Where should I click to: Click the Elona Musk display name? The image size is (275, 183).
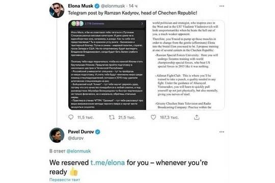tap(80, 6)
